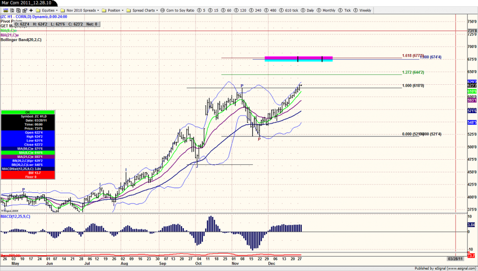
Task: Switch to the 5 minute interval
Action: (202, 10)
